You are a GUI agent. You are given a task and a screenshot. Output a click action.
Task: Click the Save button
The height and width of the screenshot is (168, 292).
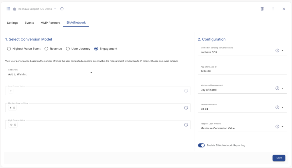pos(279,158)
